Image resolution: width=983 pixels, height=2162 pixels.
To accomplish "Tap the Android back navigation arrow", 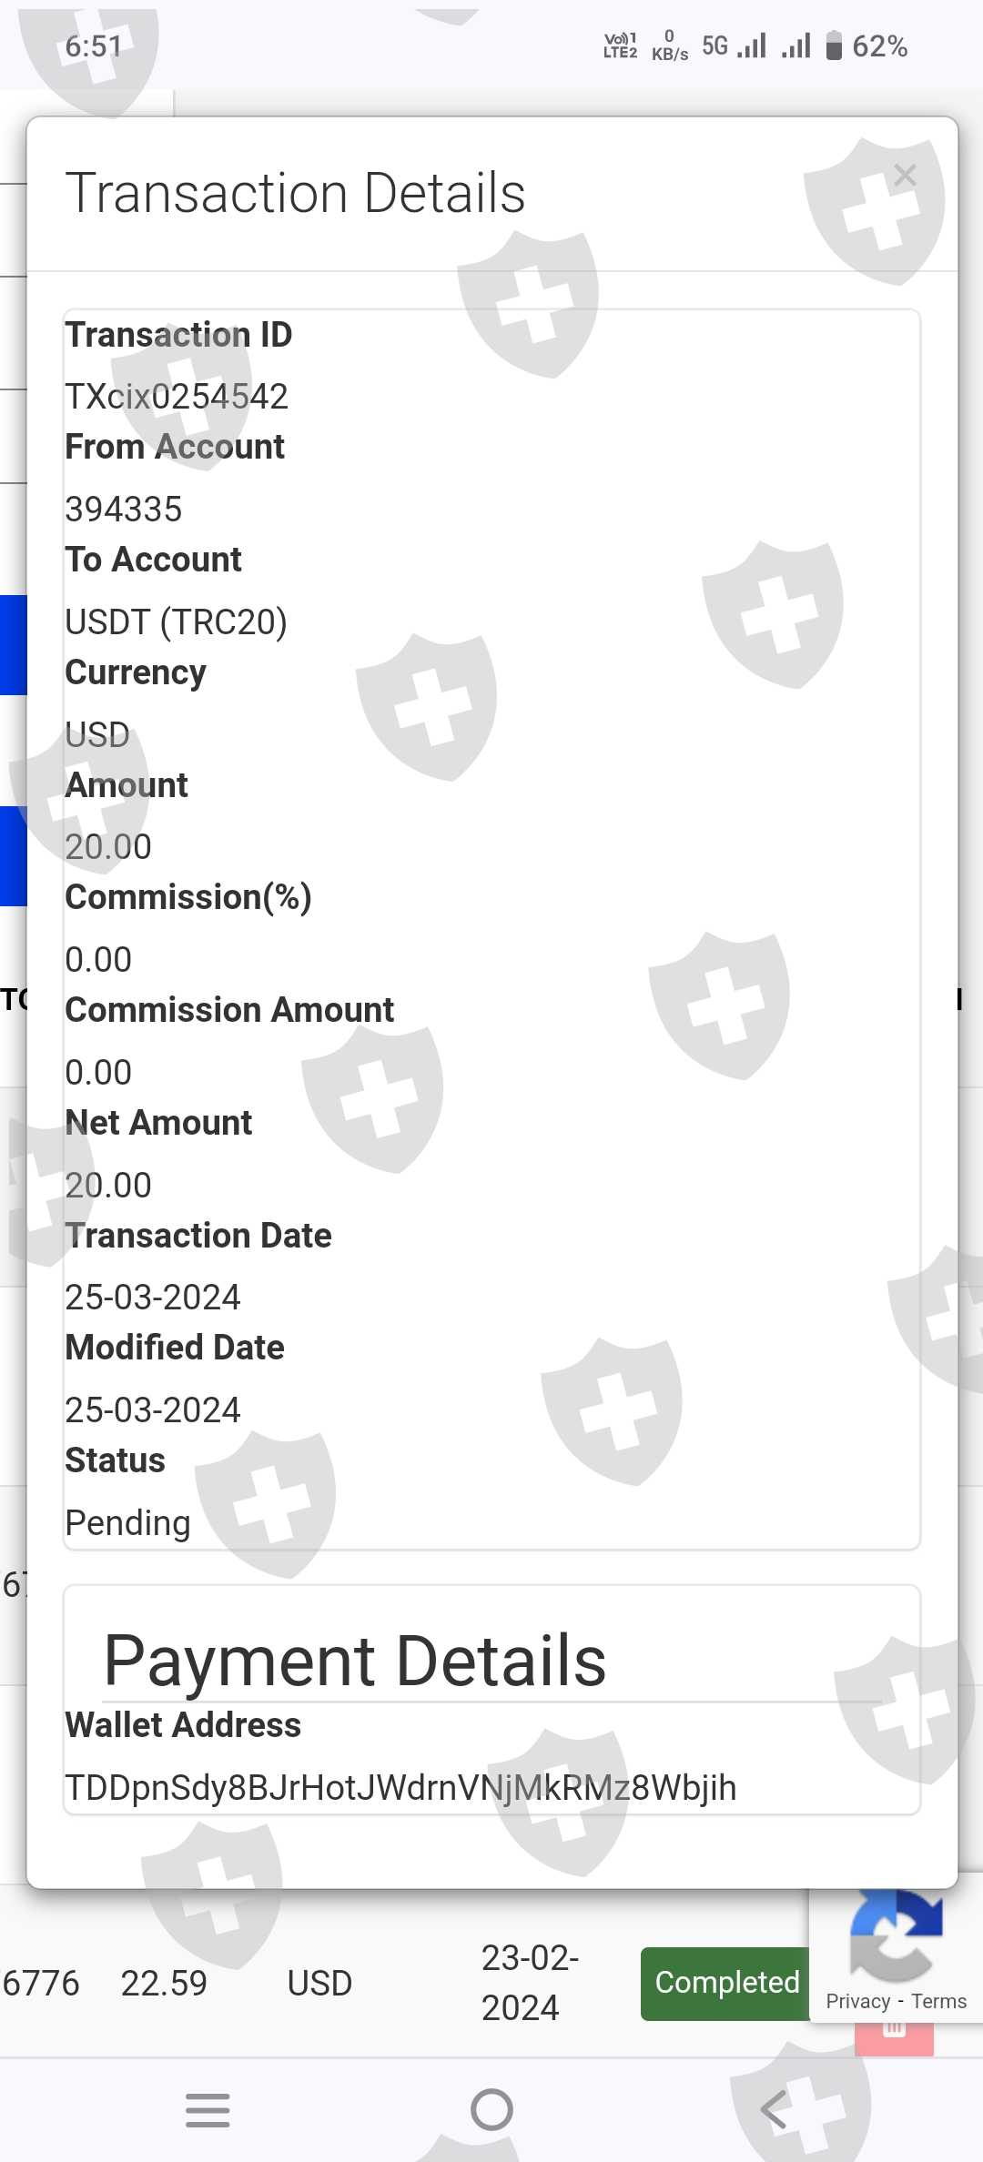I will (774, 2109).
